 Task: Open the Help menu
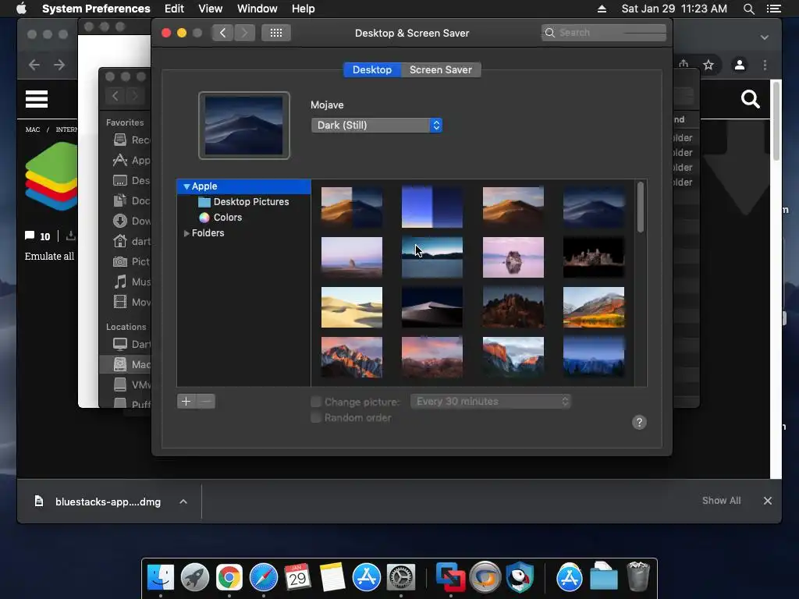pyautogui.click(x=304, y=9)
